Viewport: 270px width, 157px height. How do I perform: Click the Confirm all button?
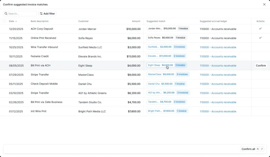tap(252, 149)
